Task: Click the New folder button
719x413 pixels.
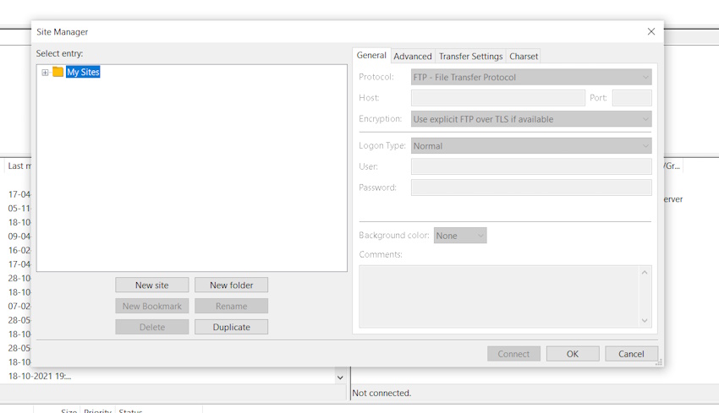Action: 231,285
